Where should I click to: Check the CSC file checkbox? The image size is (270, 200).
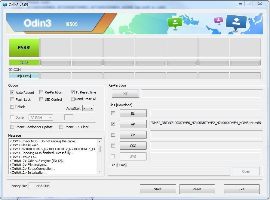click(113, 146)
